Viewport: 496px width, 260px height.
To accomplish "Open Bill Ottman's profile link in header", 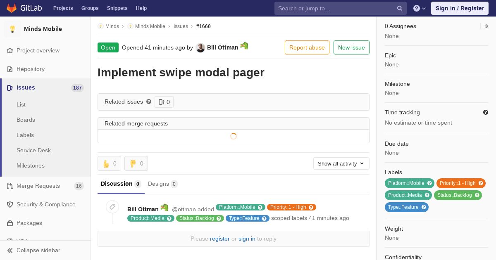I will [x=223, y=47].
